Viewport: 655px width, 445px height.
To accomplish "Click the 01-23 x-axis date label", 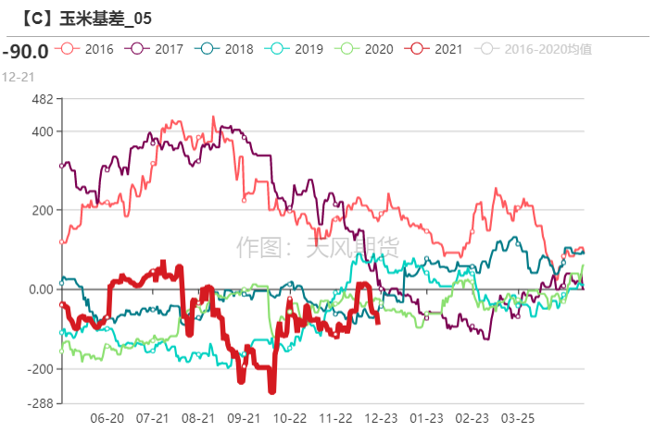I will point(426,418).
